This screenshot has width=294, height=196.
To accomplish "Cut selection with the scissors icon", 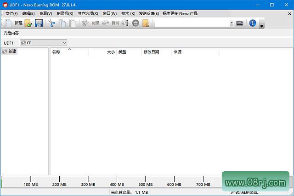I will 52,23.
